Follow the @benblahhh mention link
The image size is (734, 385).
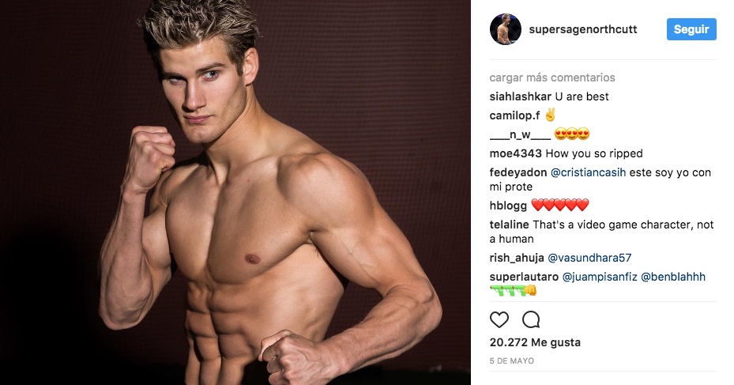coord(672,277)
